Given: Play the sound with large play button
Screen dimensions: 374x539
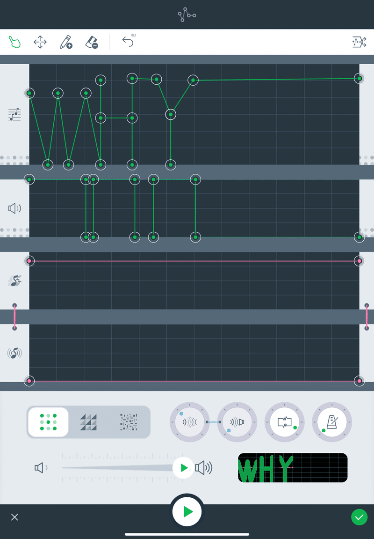Looking at the screenshot, I should coord(187,511).
